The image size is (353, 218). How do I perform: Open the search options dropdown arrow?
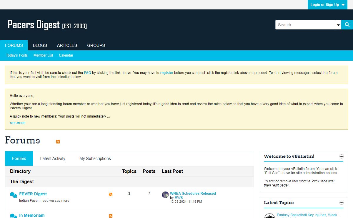click(x=338, y=25)
